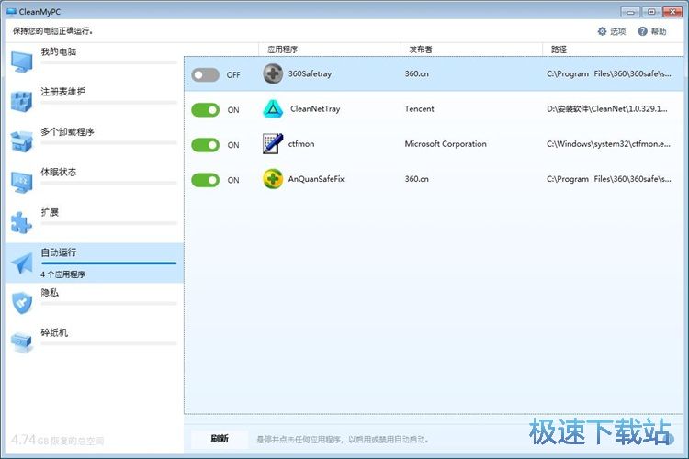This screenshot has height=459, width=689.
Task: Click the CleanNetTray triangle icon
Action: point(273,109)
